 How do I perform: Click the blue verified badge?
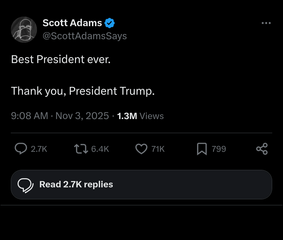point(110,23)
